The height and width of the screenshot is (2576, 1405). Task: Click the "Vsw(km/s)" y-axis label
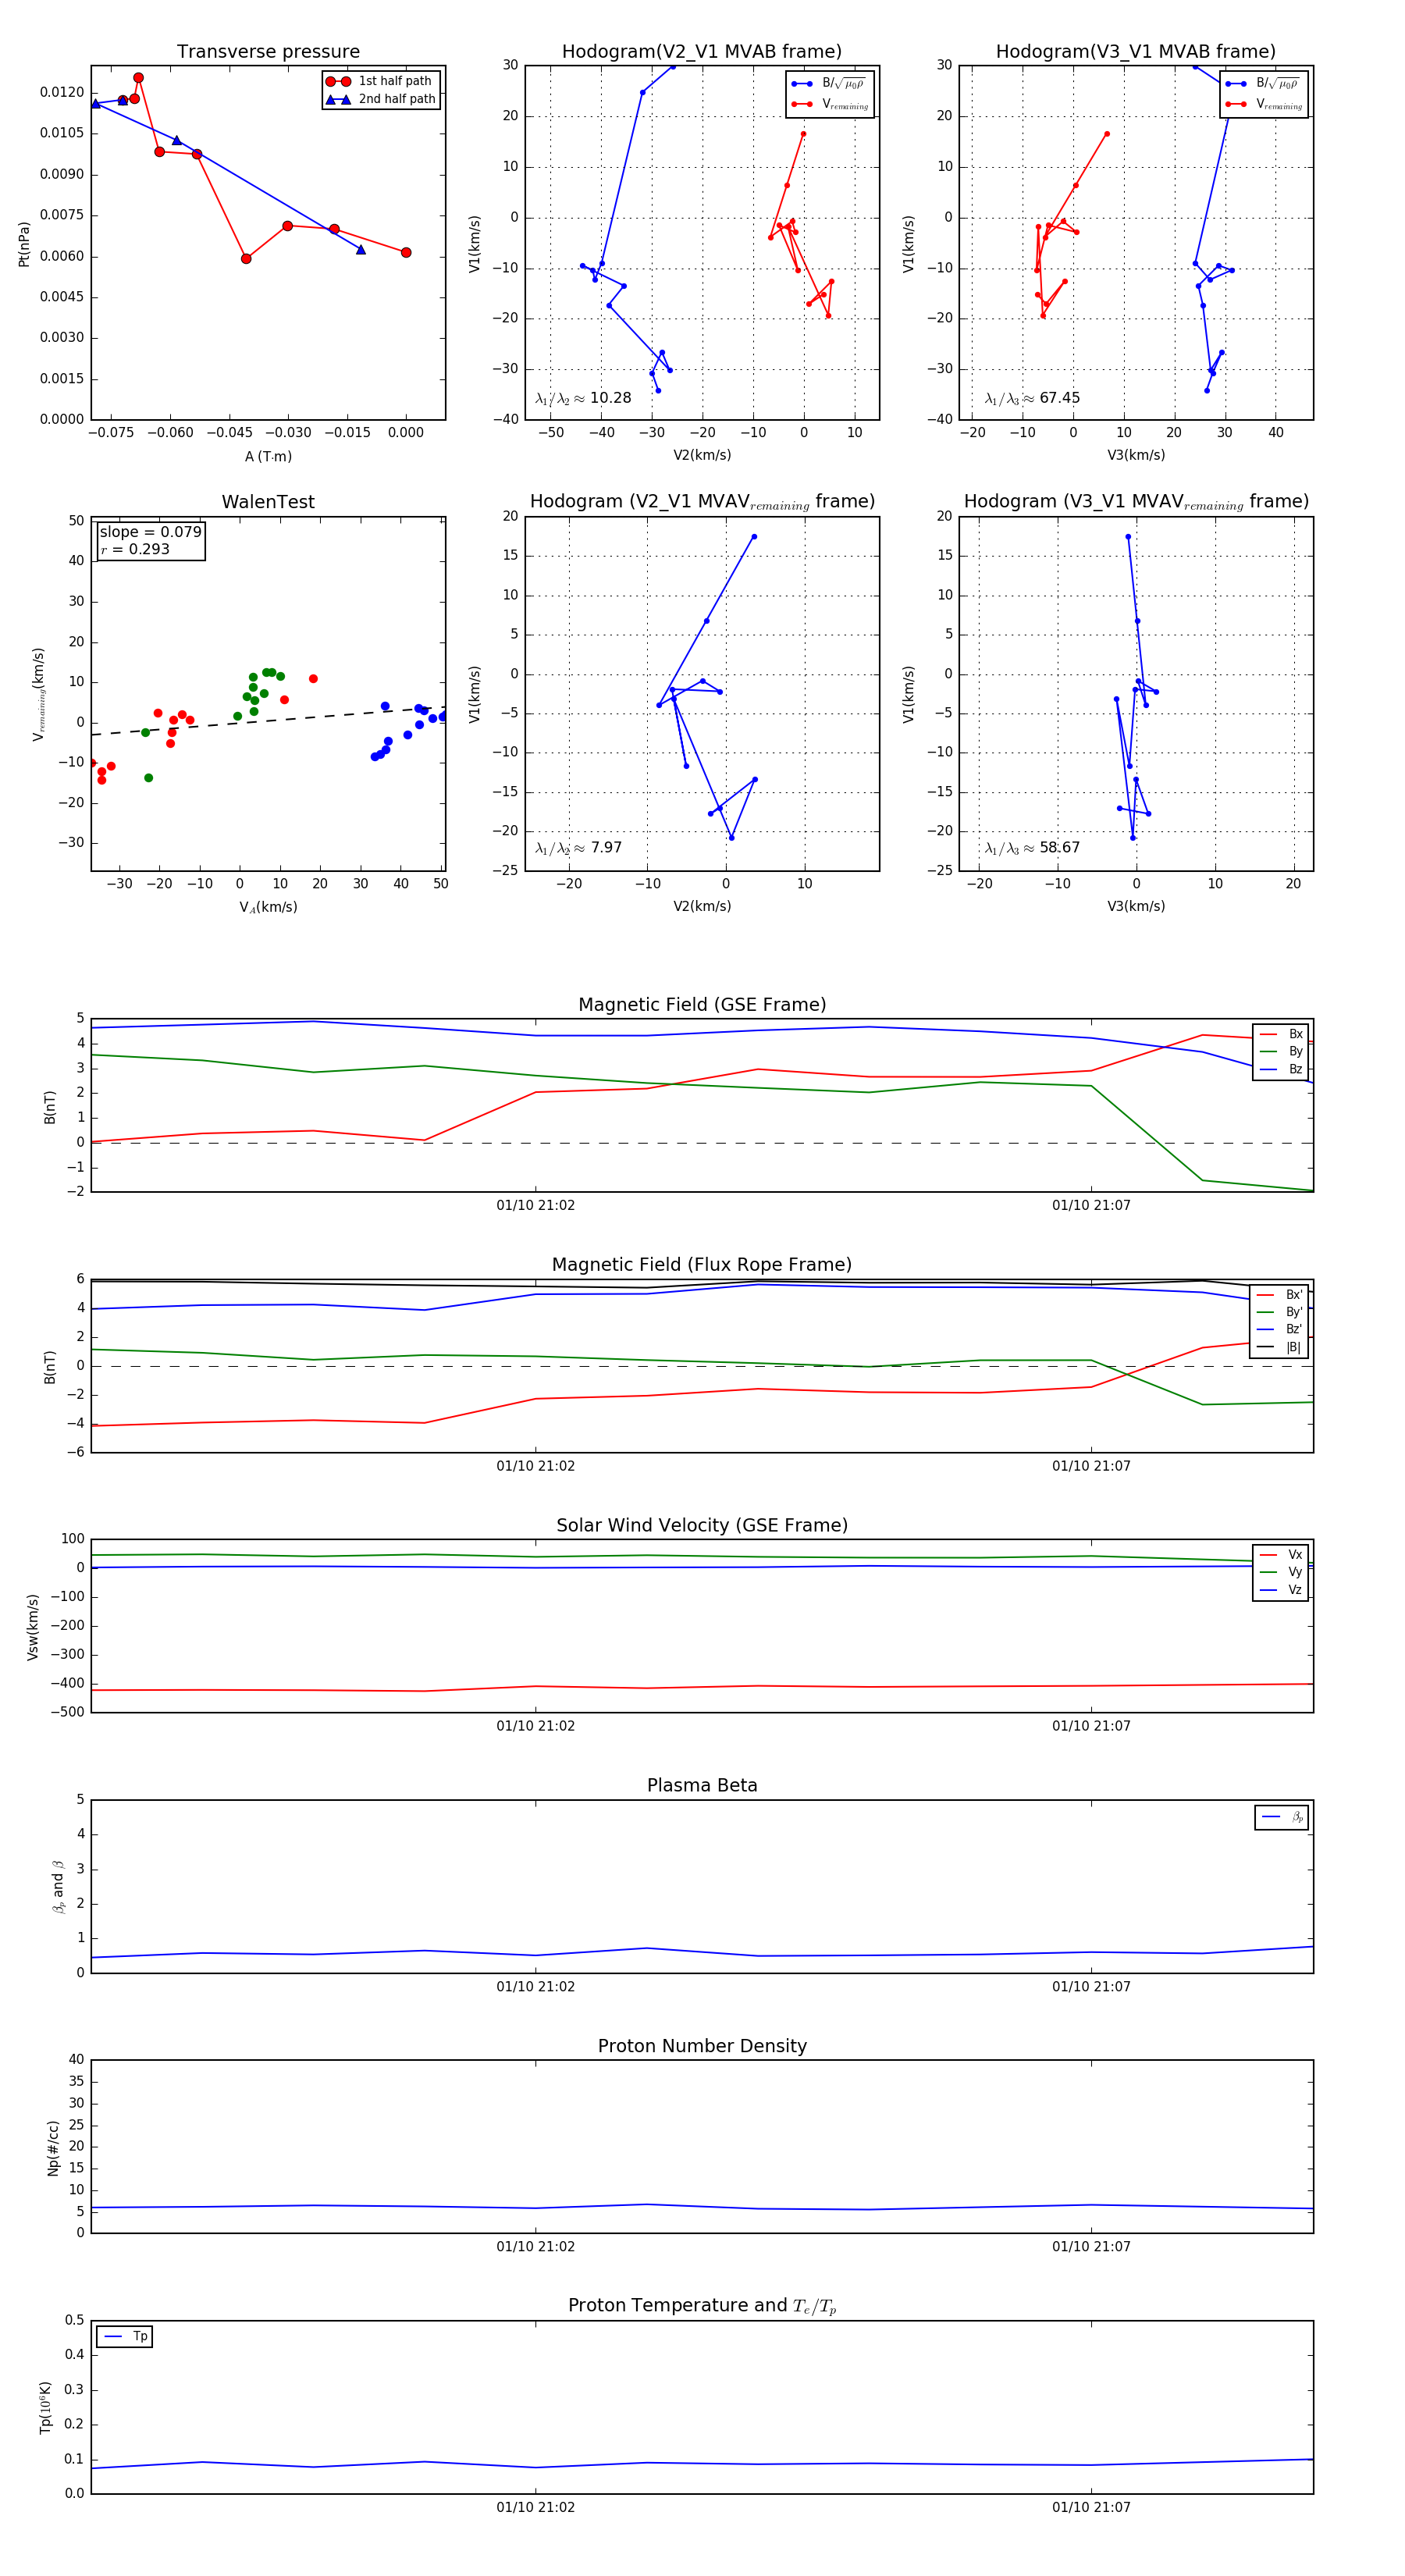click(32, 1626)
